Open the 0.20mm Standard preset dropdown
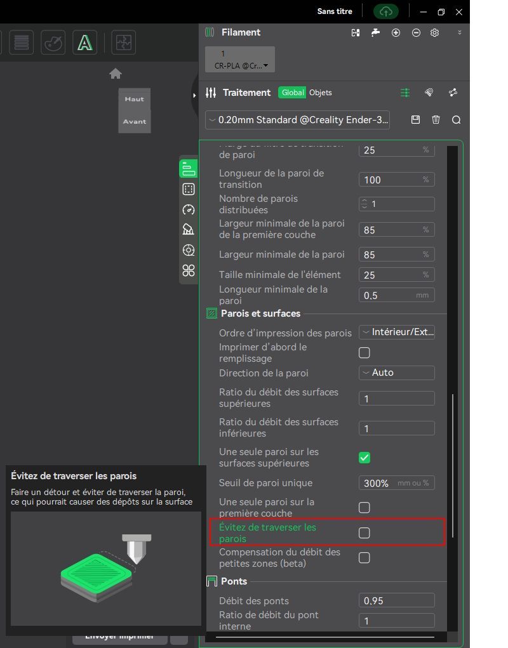 tap(298, 120)
